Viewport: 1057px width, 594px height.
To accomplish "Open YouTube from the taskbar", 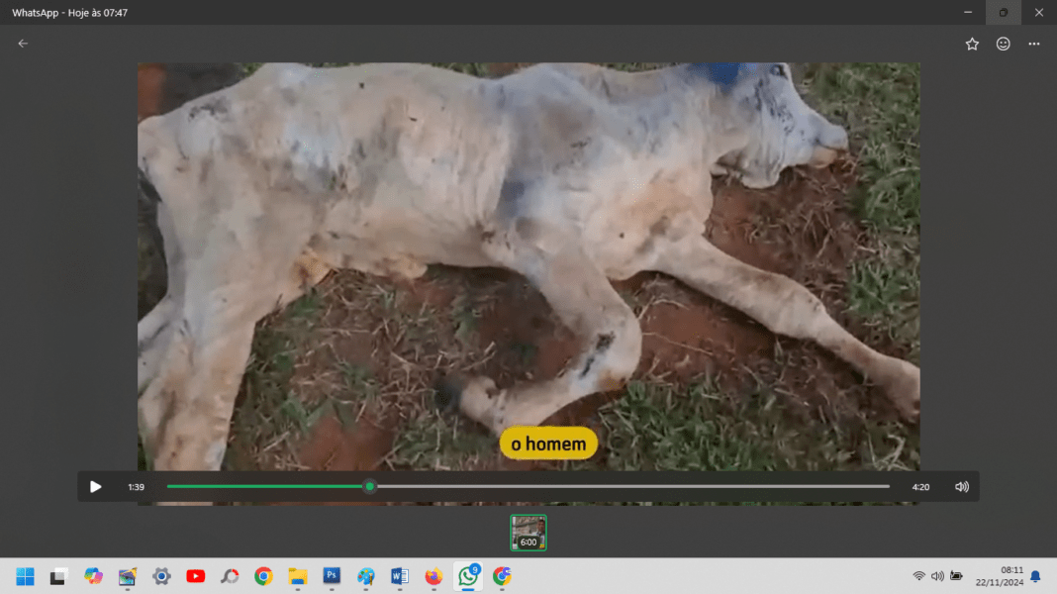I will point(196,576).
